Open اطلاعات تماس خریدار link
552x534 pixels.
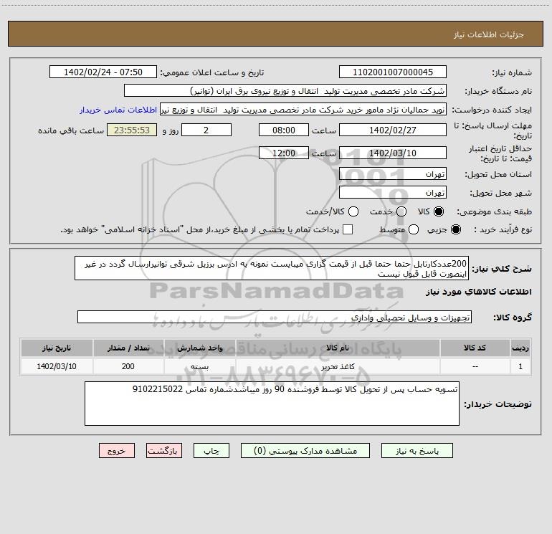pyautogui.click(x=118, y=110)
